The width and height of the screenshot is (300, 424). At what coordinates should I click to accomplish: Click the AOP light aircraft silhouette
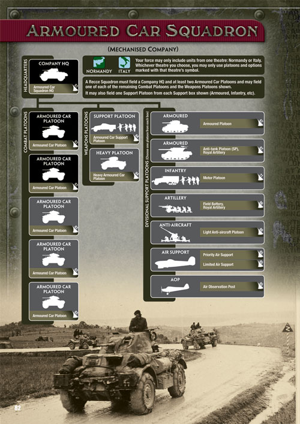(x=175, y=289)
